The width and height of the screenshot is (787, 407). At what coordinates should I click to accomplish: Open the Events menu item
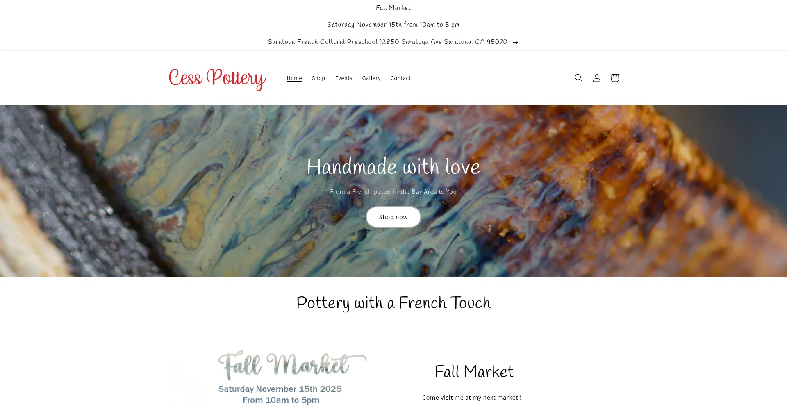tap(343, 78)
